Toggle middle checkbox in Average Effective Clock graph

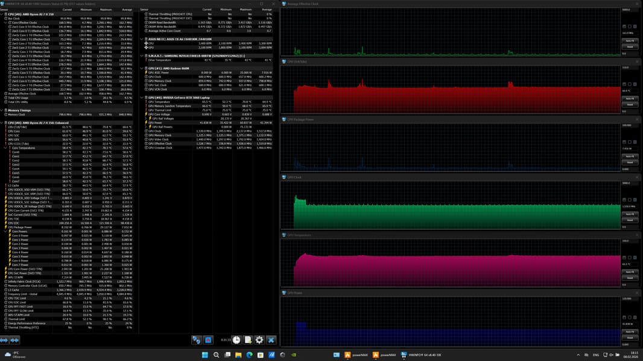(630, 26)
